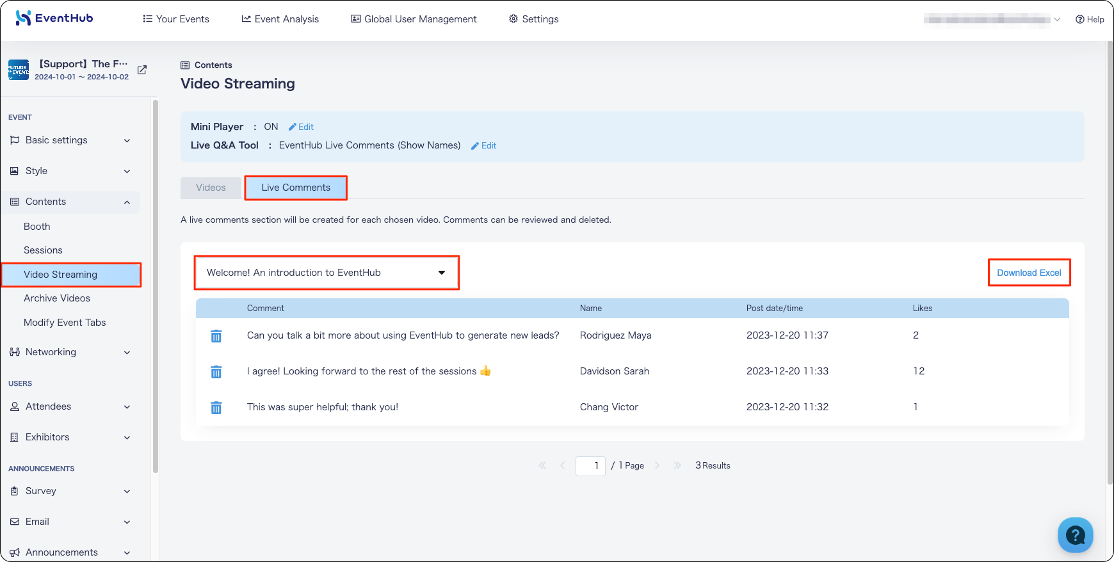This screenshot has width=1114, height=562.
Task: Click the date 2023-12-20 11:33
Action: tap(787, 371)
